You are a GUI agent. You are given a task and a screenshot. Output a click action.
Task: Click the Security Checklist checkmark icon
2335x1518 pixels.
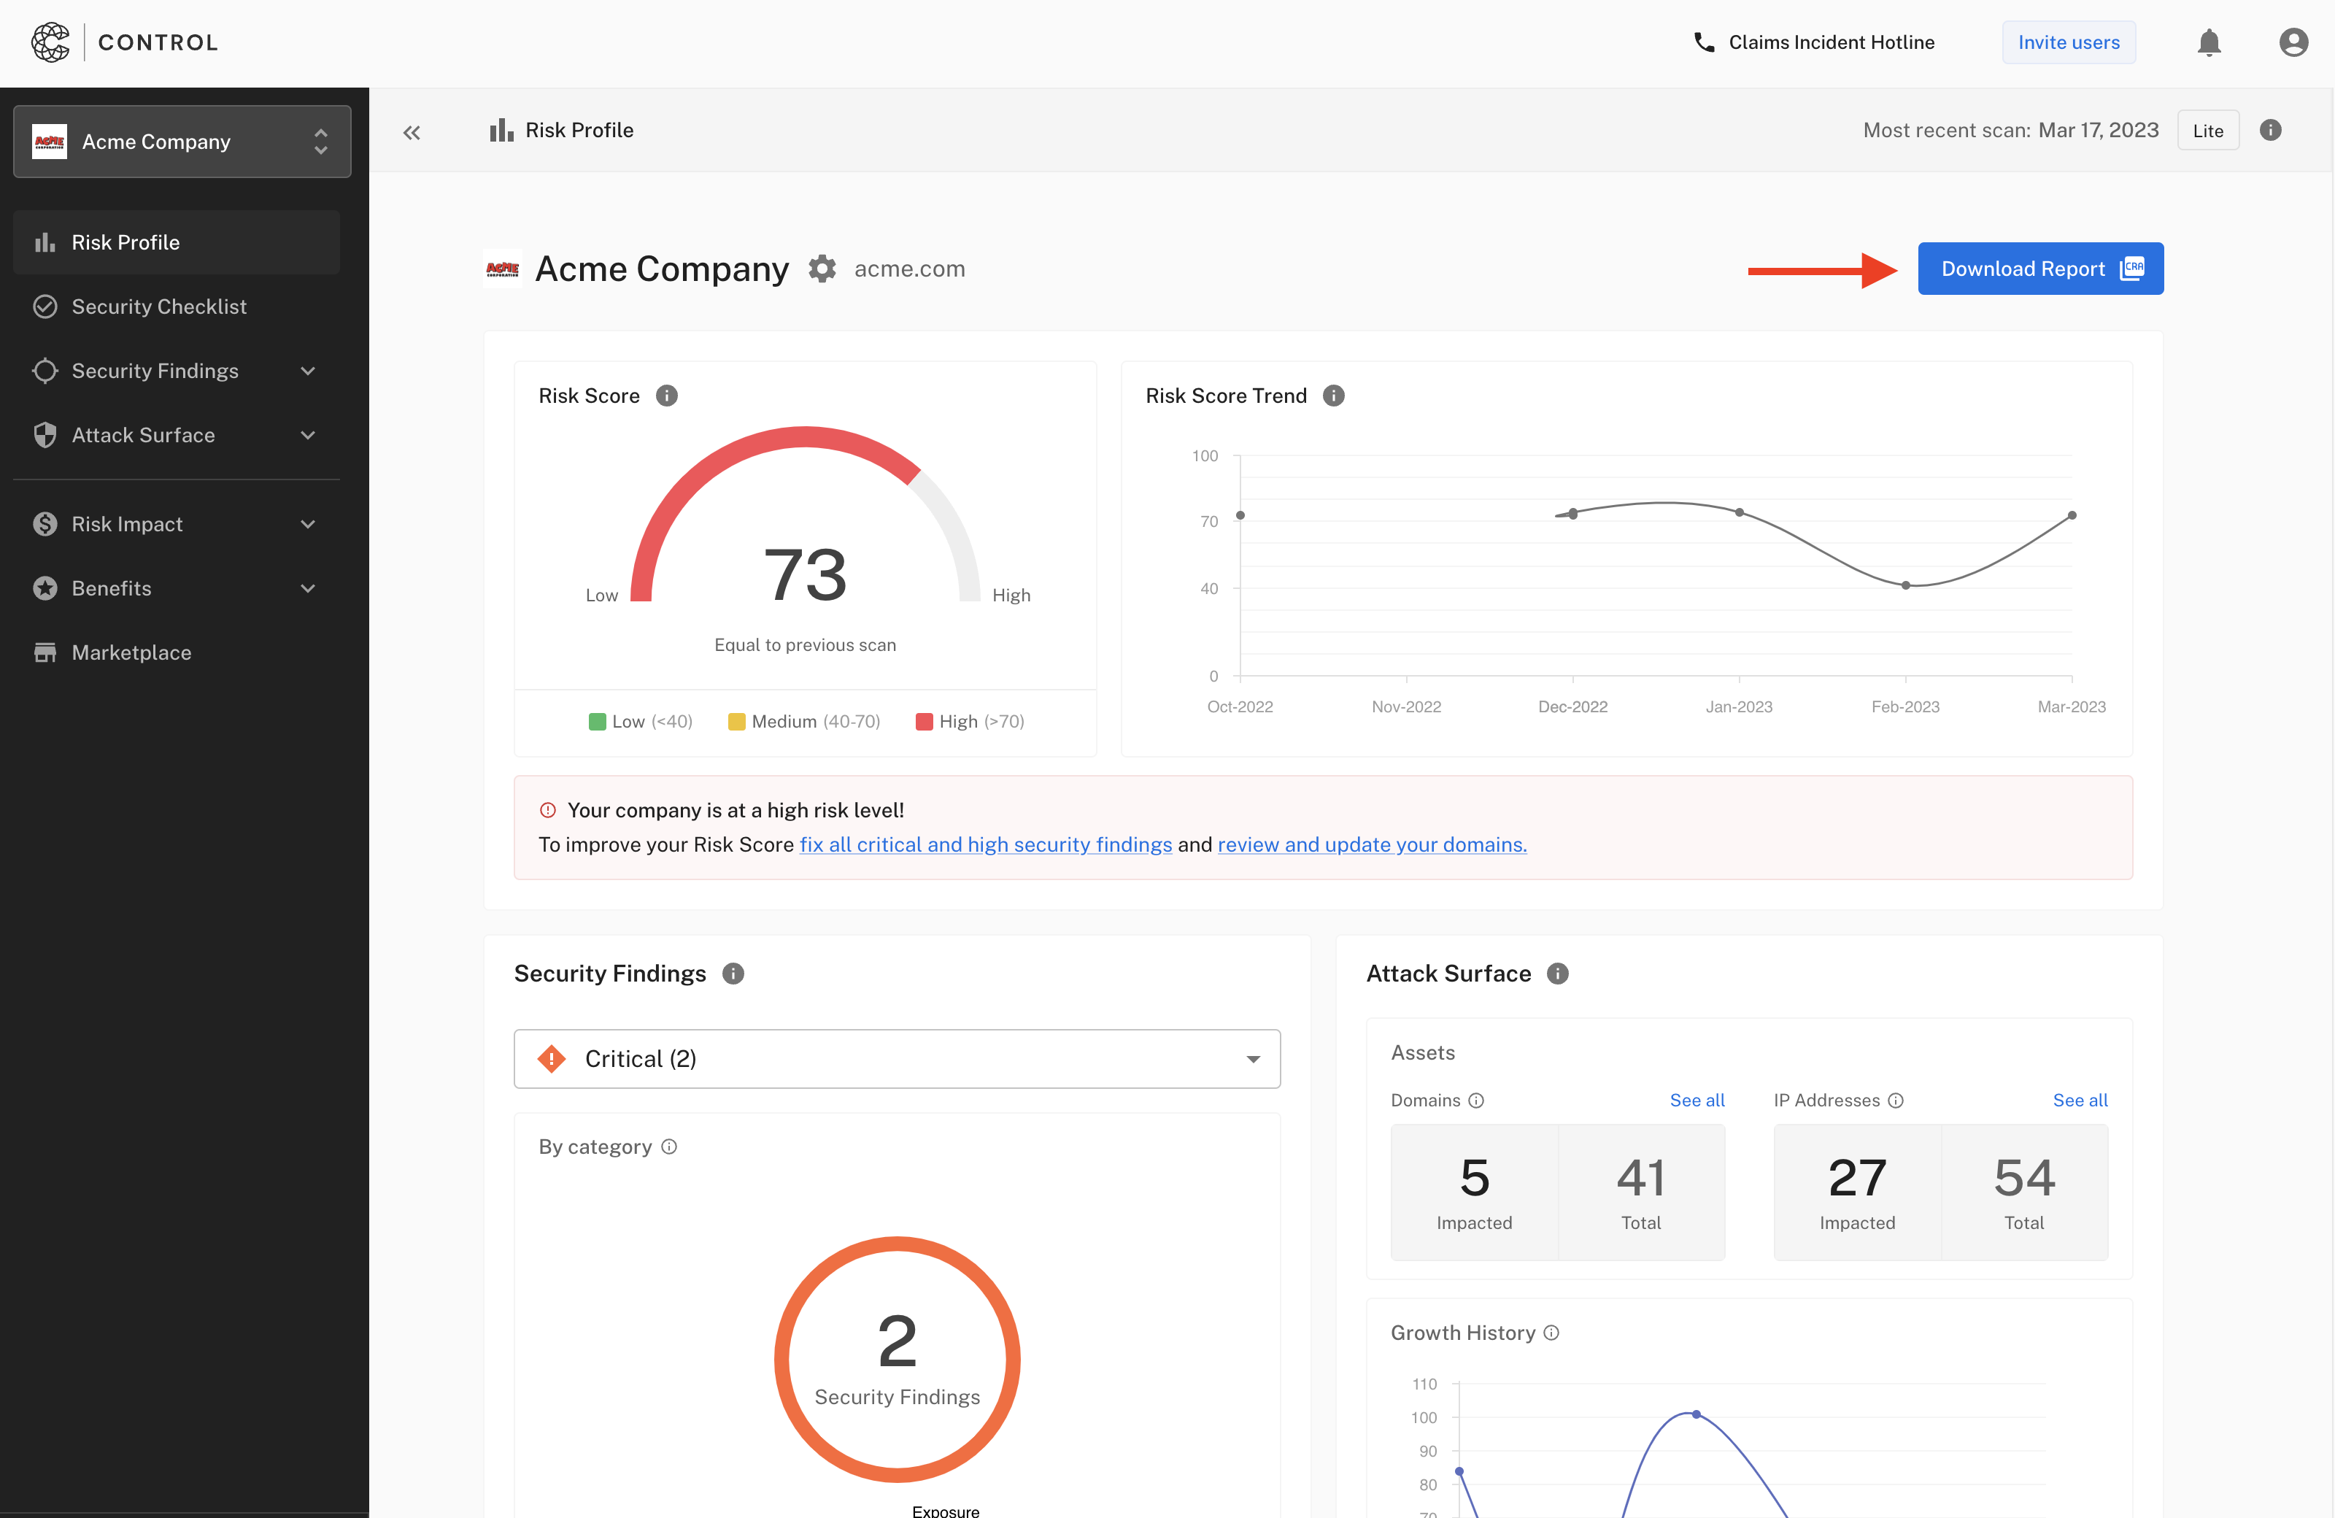[x=45, y=306]
